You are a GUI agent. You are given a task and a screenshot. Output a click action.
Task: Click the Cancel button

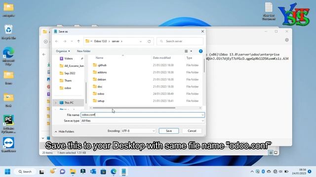point(192,131)
